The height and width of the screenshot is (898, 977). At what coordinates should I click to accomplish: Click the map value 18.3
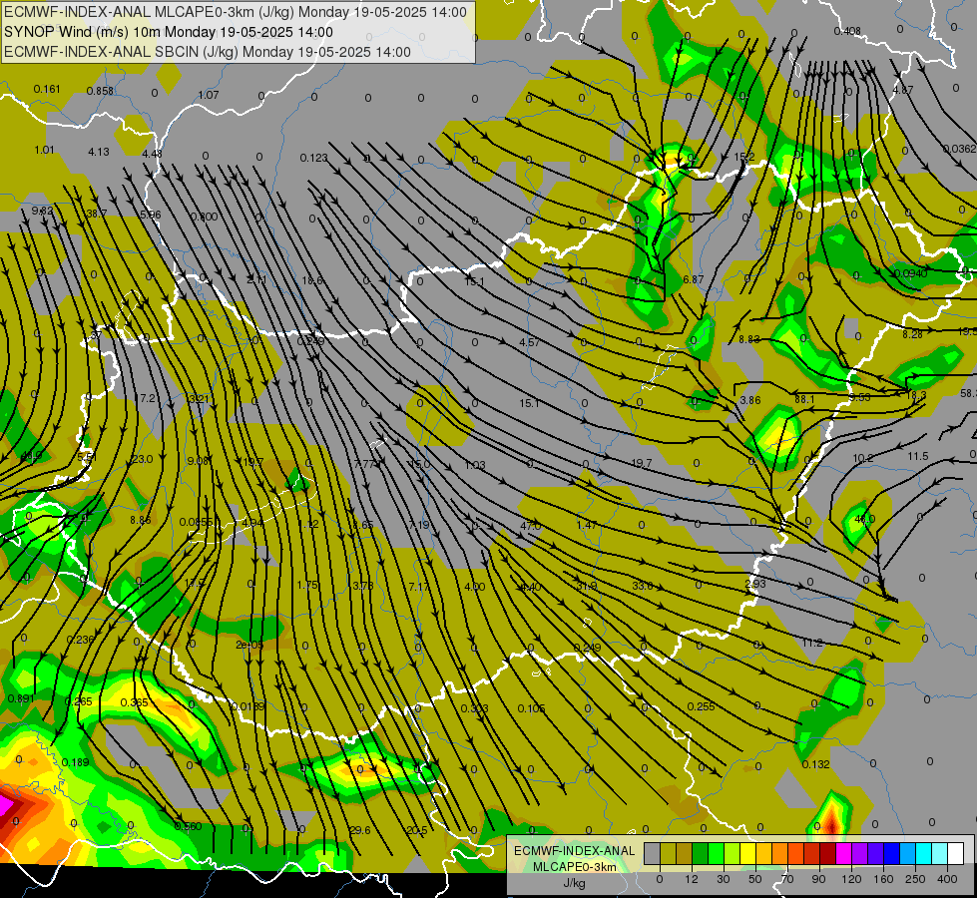coord(916,395)
